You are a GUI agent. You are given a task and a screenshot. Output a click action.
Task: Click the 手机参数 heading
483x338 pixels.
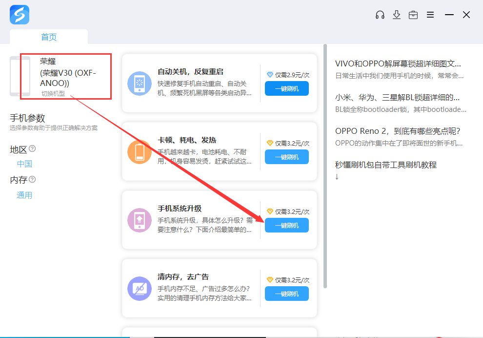coord(27,118)
